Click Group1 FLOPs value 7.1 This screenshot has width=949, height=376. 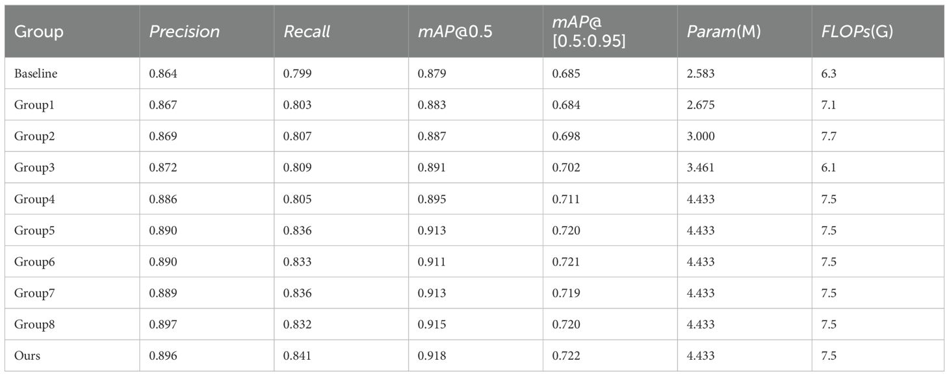click(828, 105)
